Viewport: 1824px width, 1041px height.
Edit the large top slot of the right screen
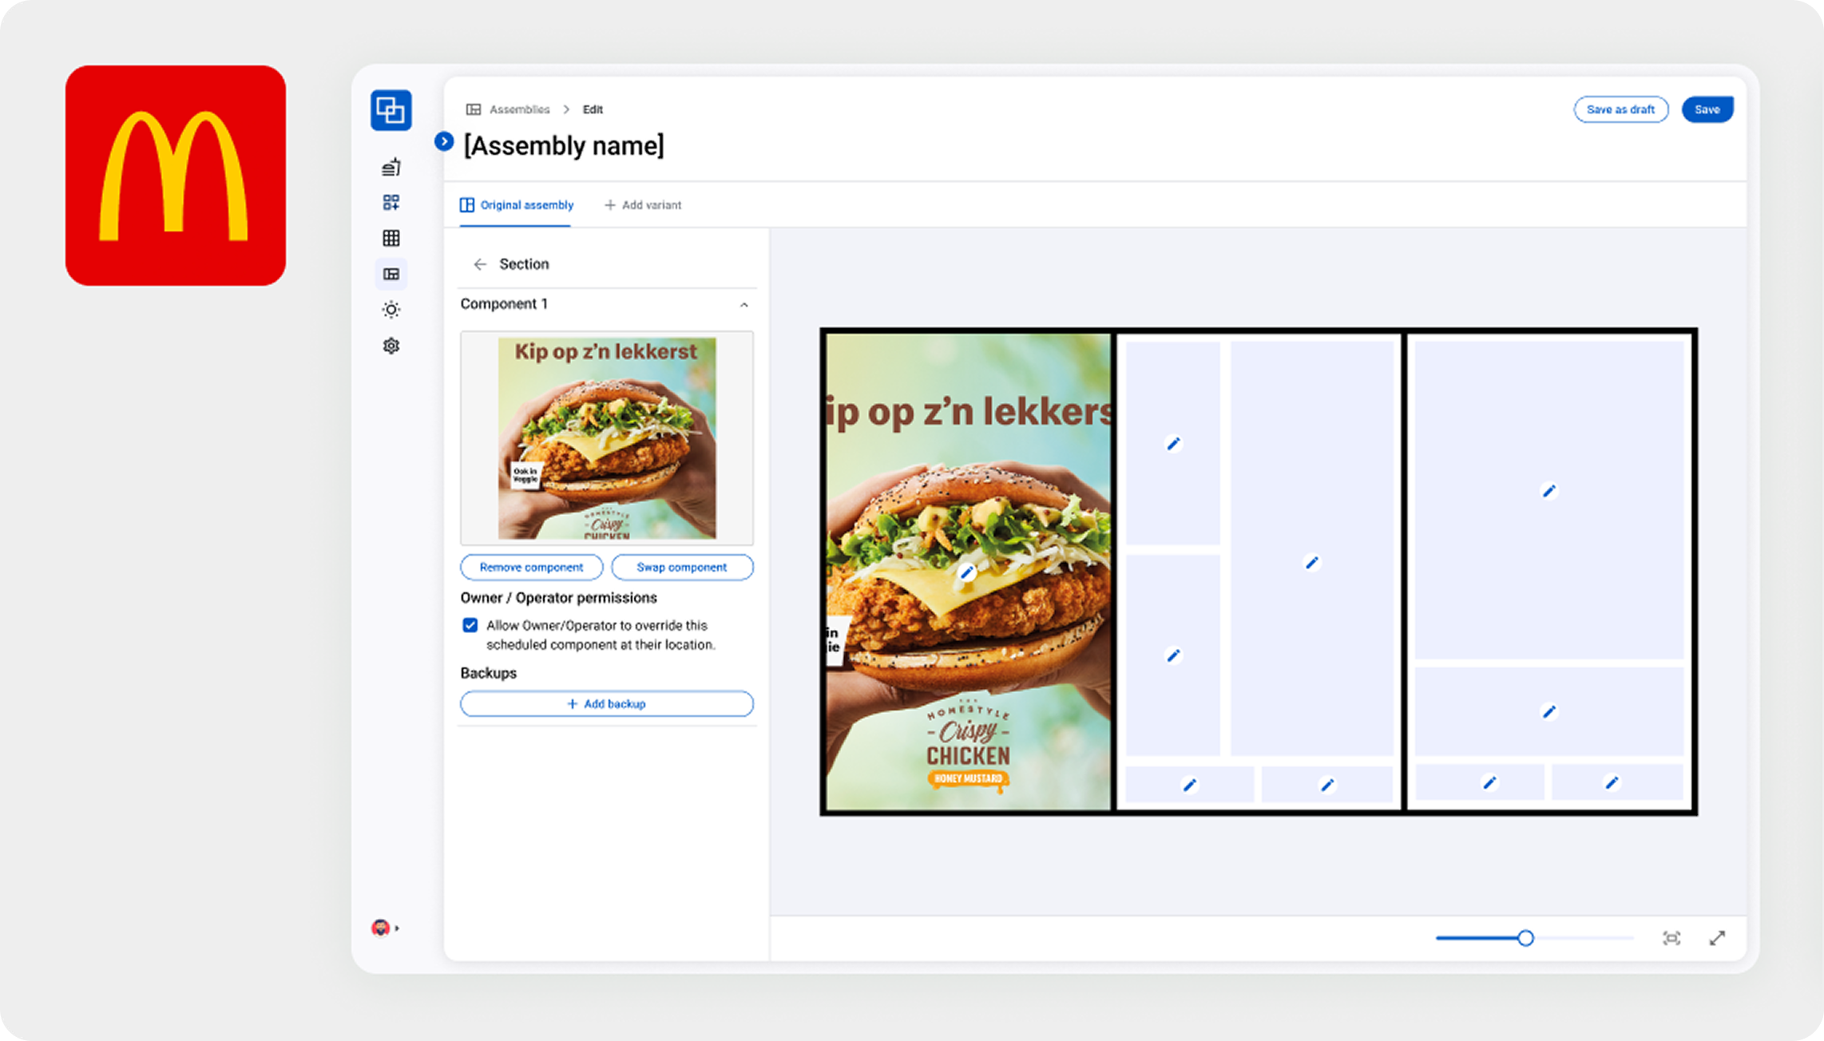1548,491
